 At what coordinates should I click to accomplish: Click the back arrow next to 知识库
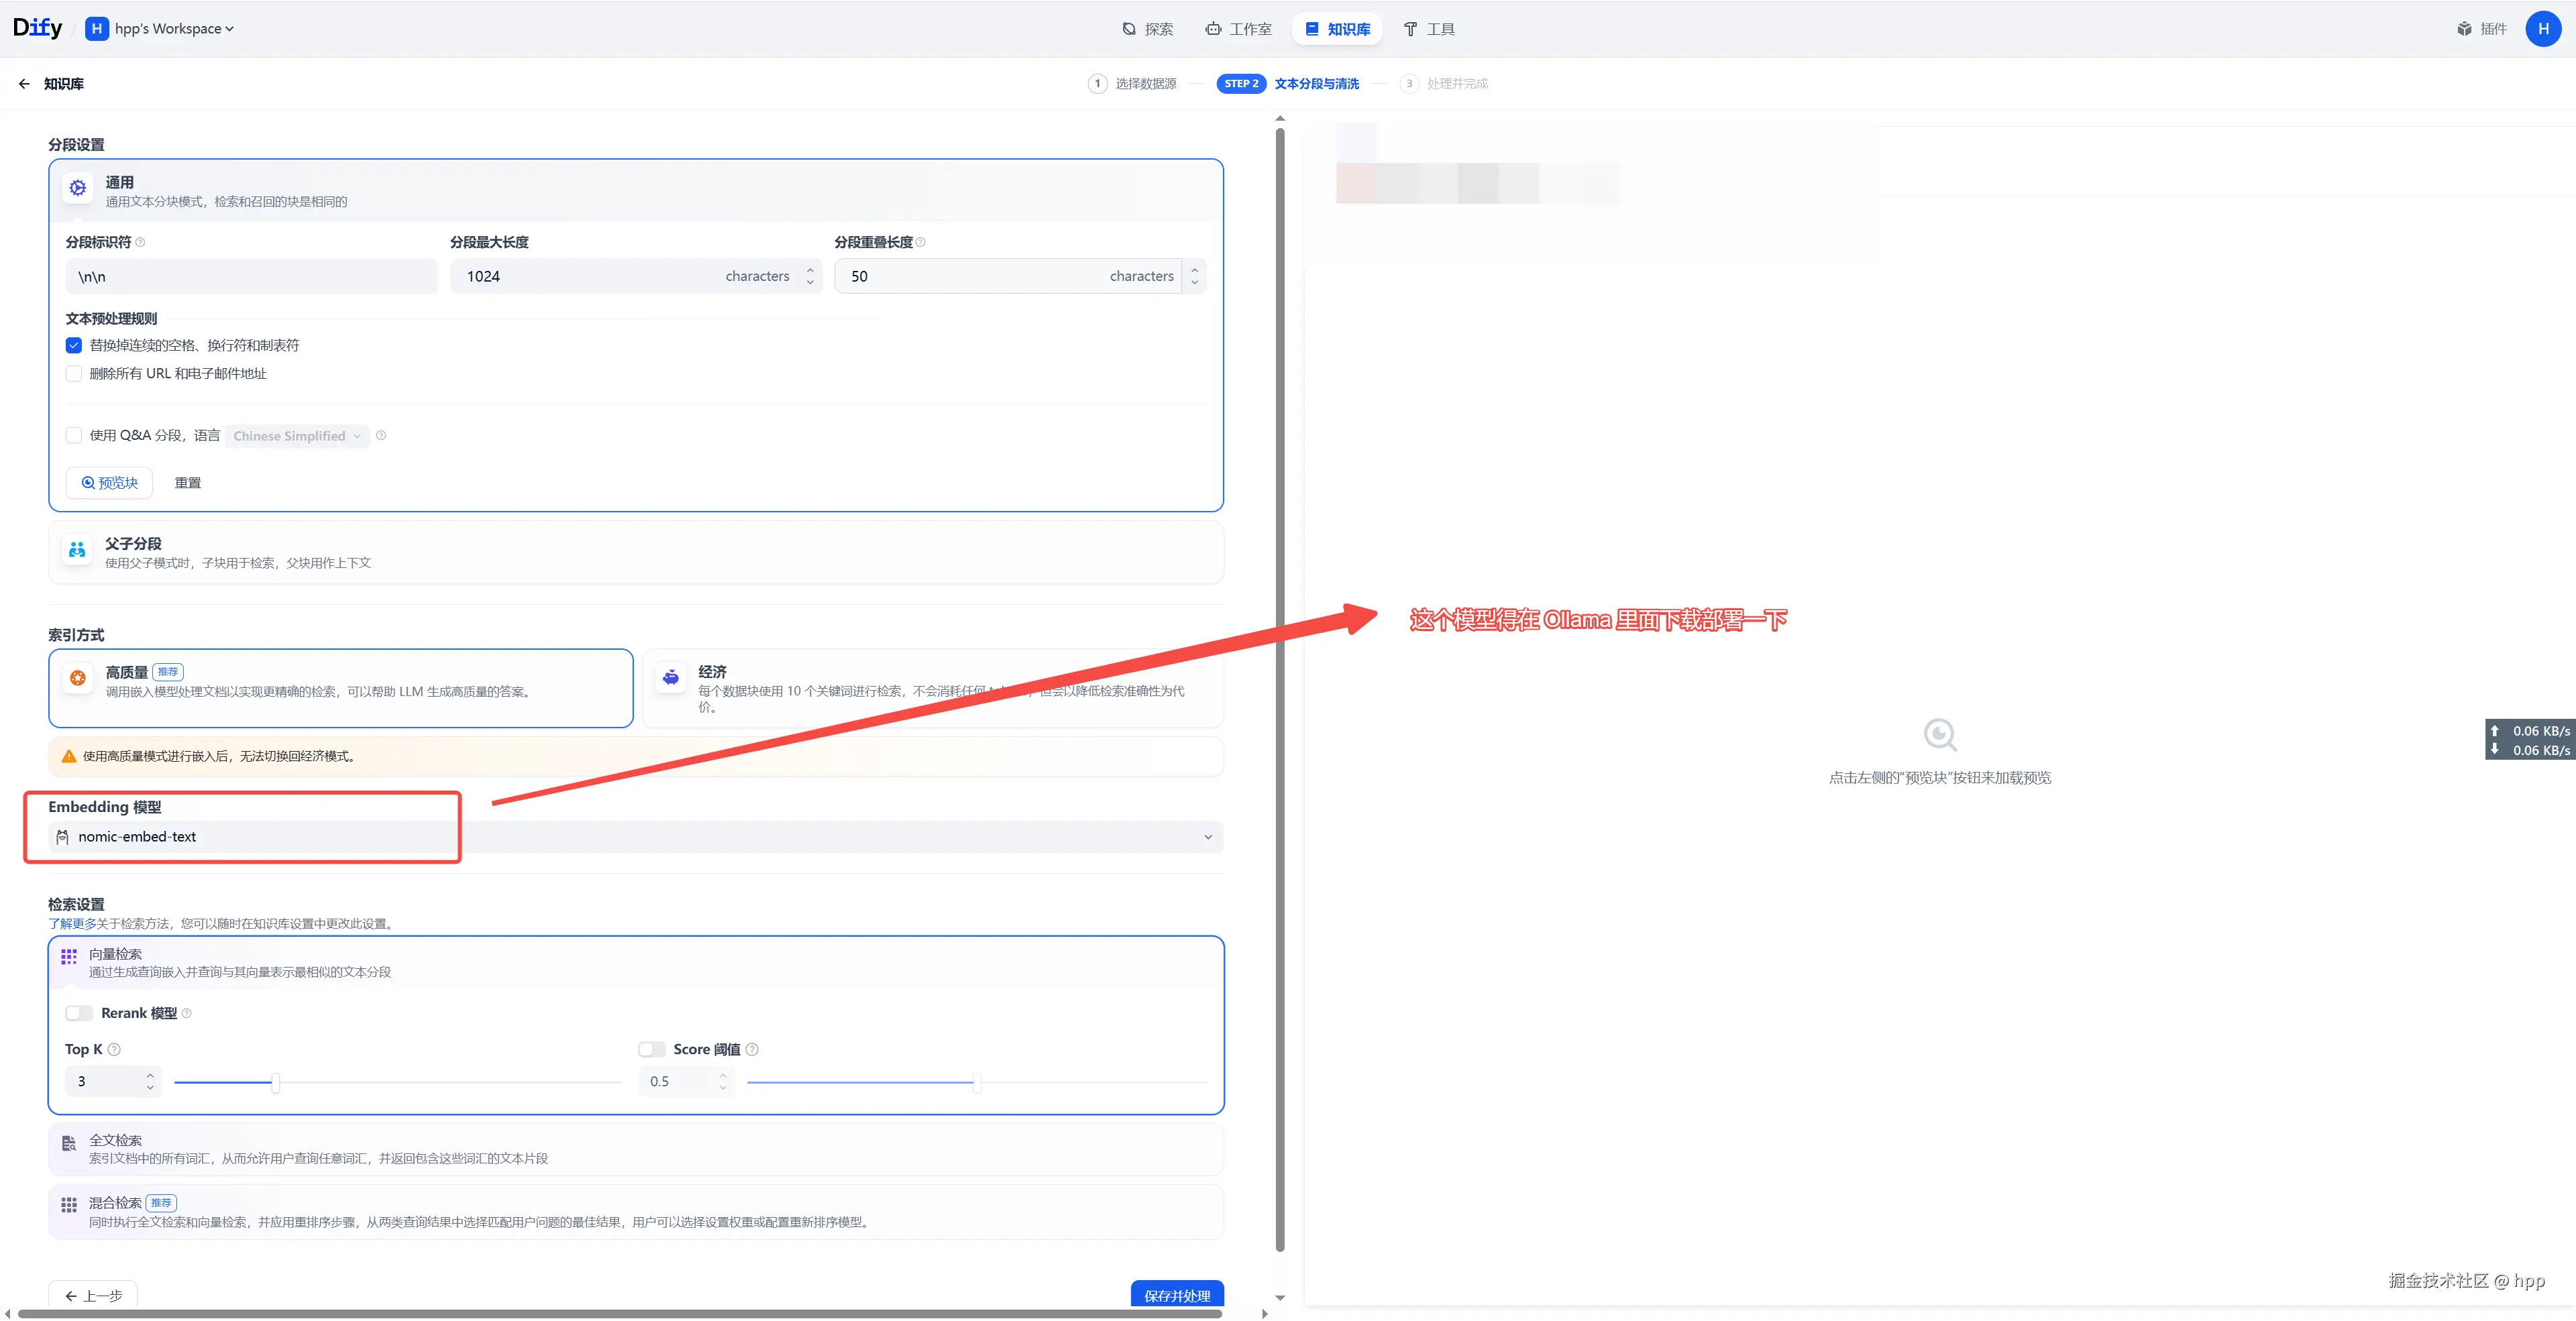click(24, 84)
